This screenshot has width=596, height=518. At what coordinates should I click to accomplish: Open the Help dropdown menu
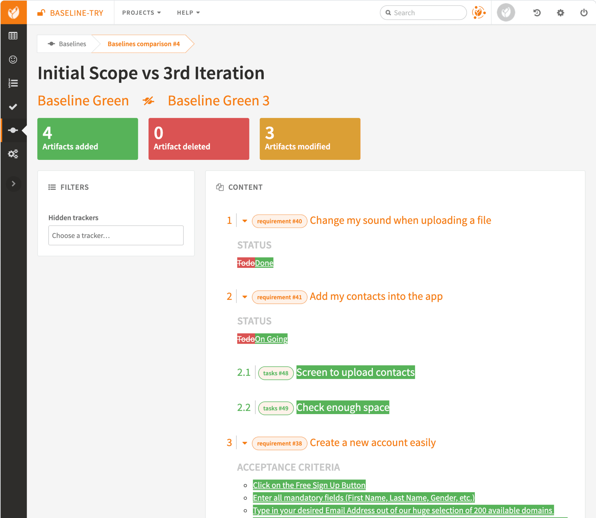[x=188, y=13]
